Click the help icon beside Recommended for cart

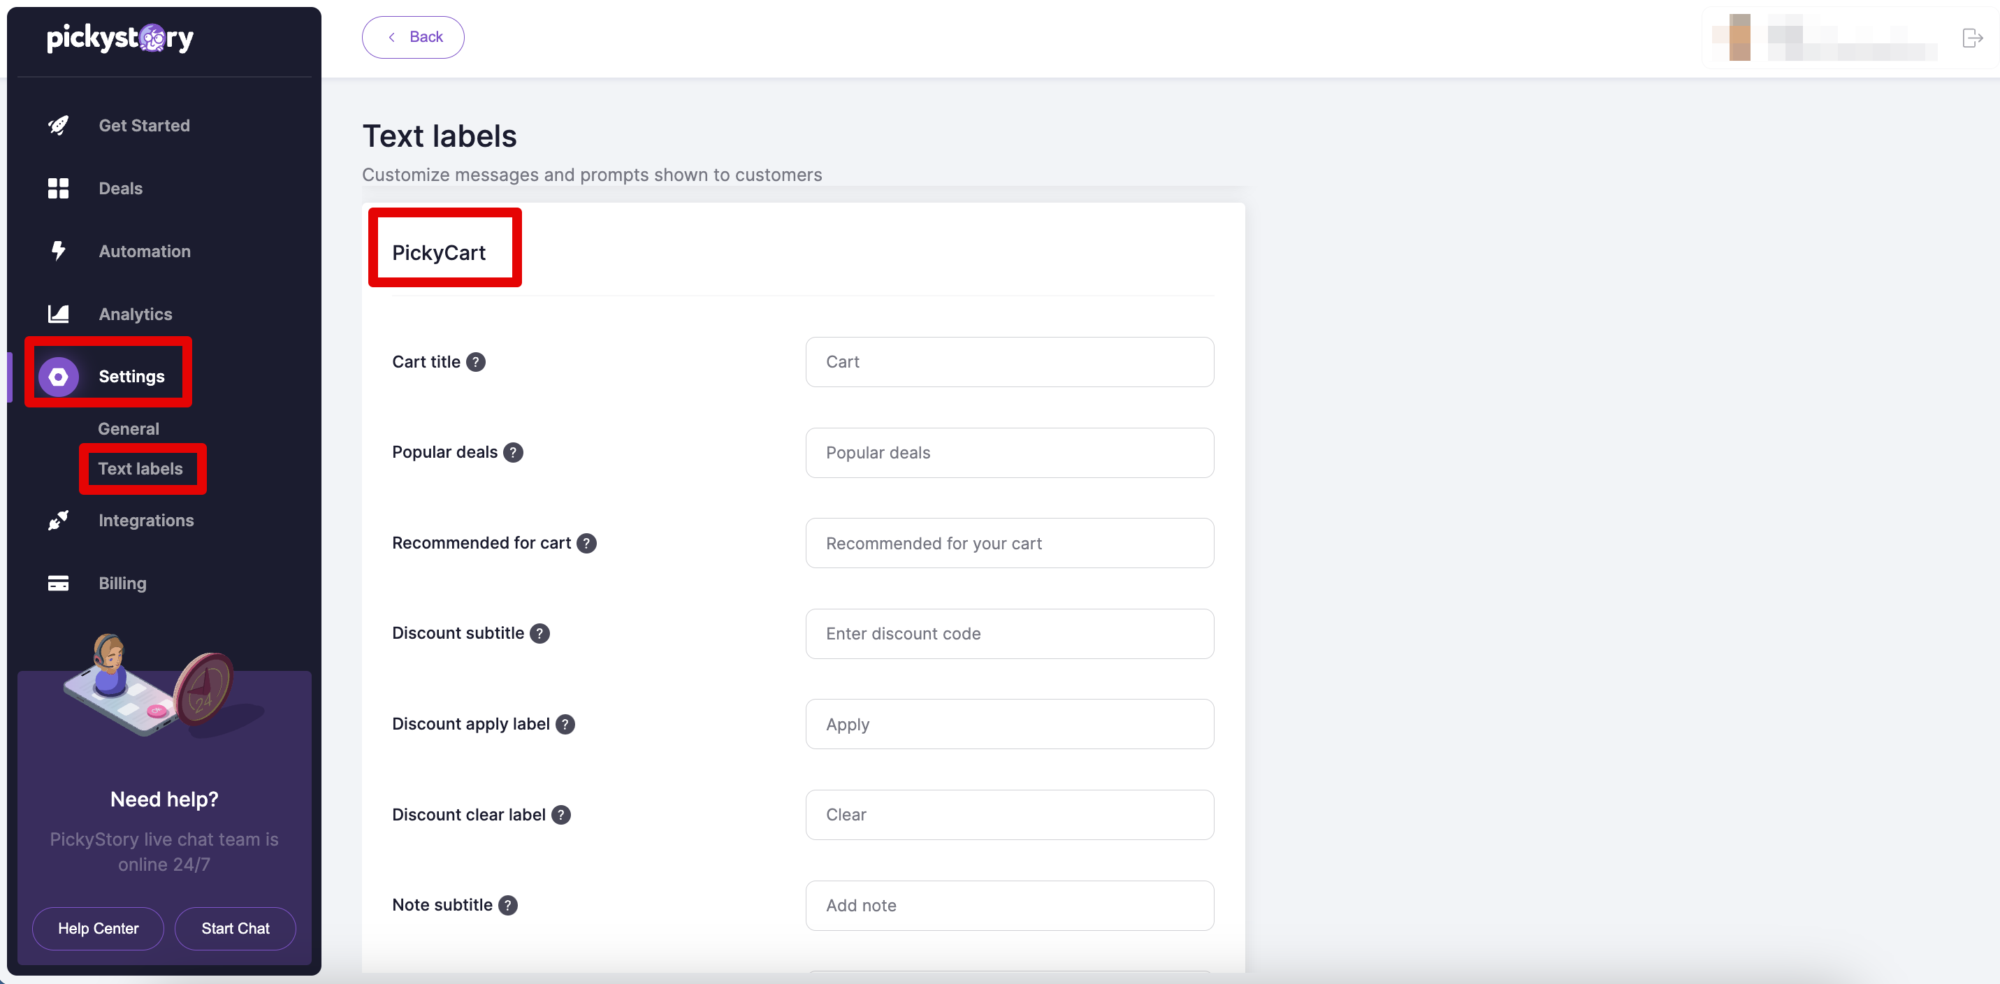pos(587,544)
